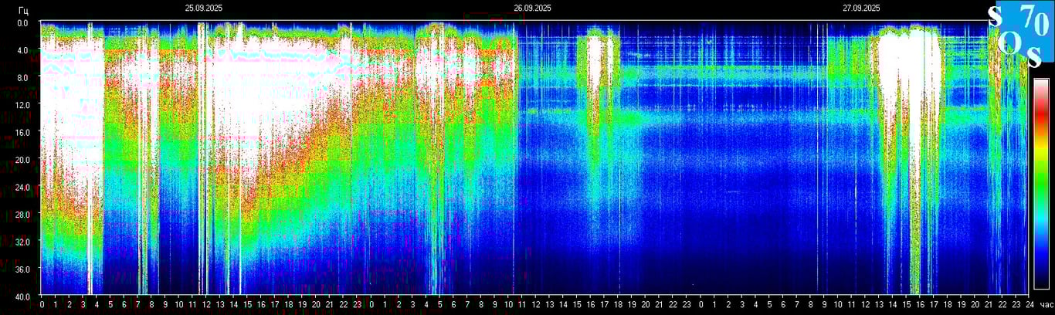The height and width of the screenshot is (315, 1055).
Task: Select the 32.0 frequency axis mark
Action: pos(22,242)
